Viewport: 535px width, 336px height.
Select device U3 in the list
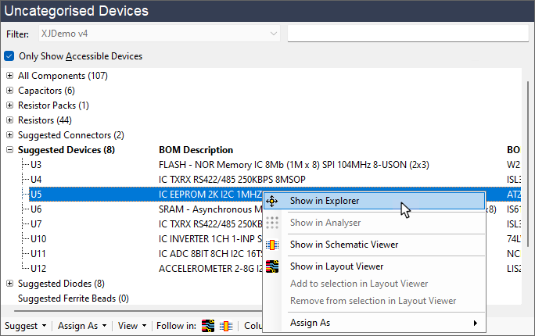coord(36,165)
